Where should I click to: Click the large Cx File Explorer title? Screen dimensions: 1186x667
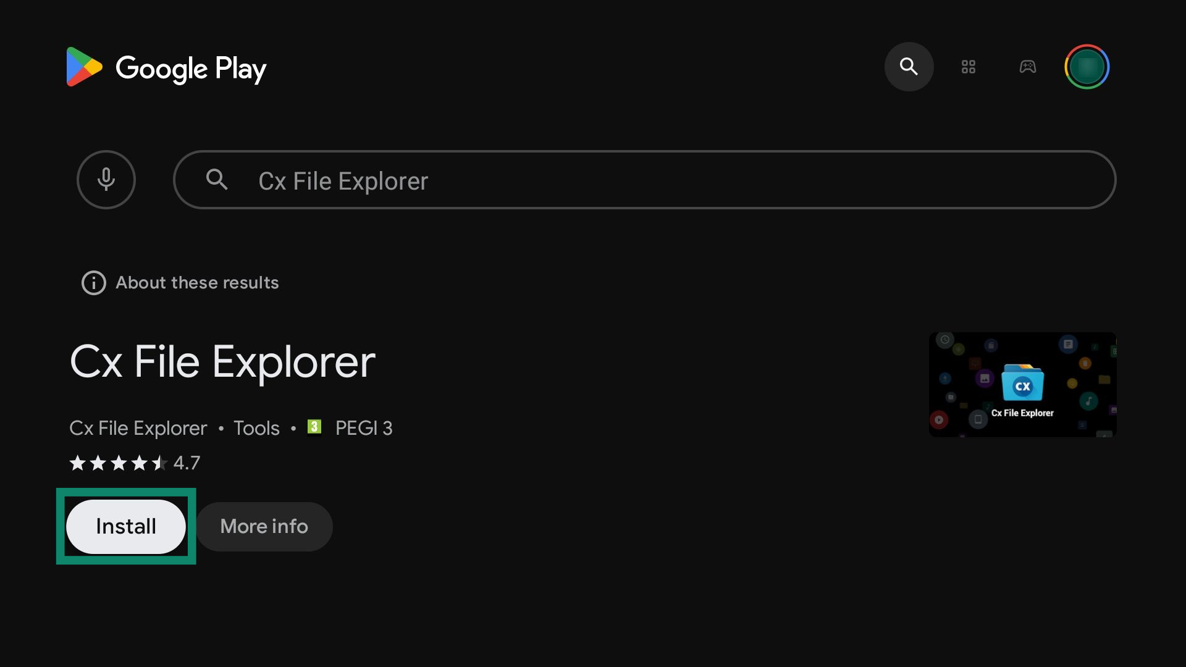[x=222, y=362]
